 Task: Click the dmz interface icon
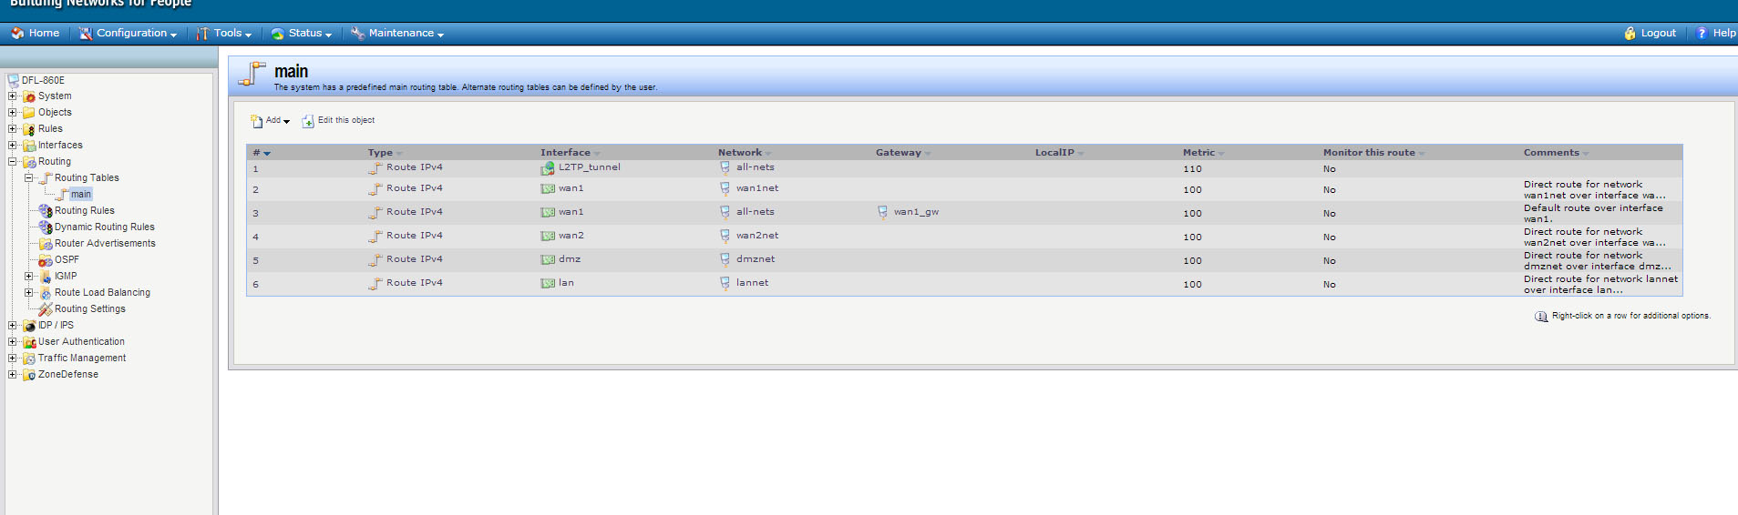click(x=548, y=259)
